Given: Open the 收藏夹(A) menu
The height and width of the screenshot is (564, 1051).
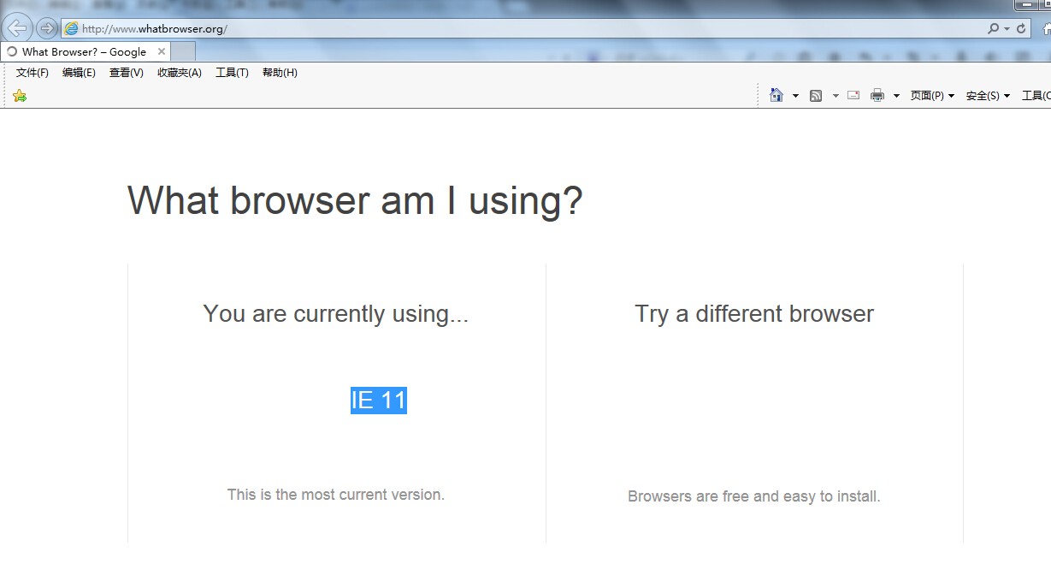Looking at the screenshot, I should (180, 73).
